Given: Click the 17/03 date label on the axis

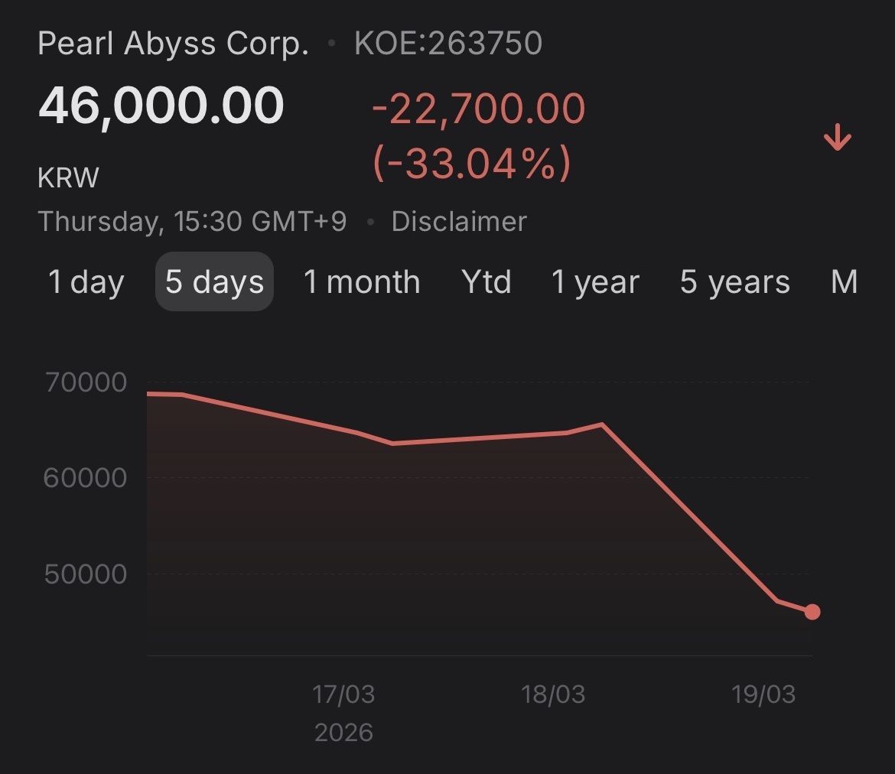Looking at the screenshot, I should pyautogui.click(x=343, y=694).
